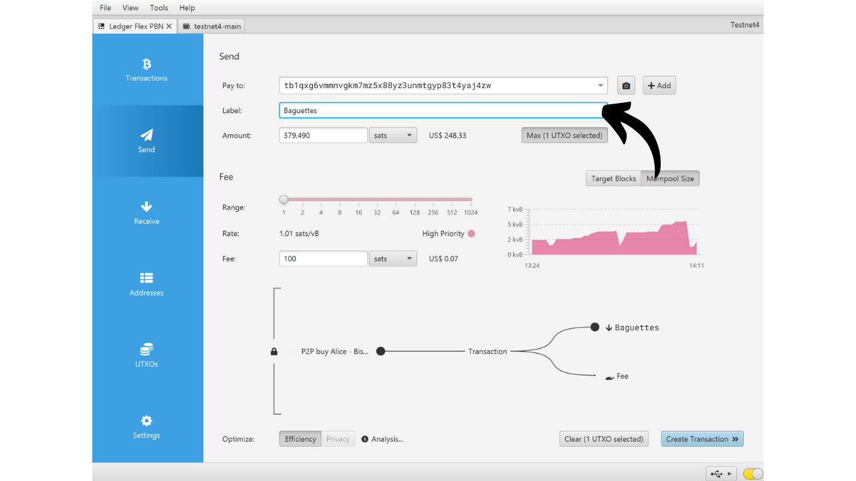Open the Amount unit sats dropdown

click(393, 136)
